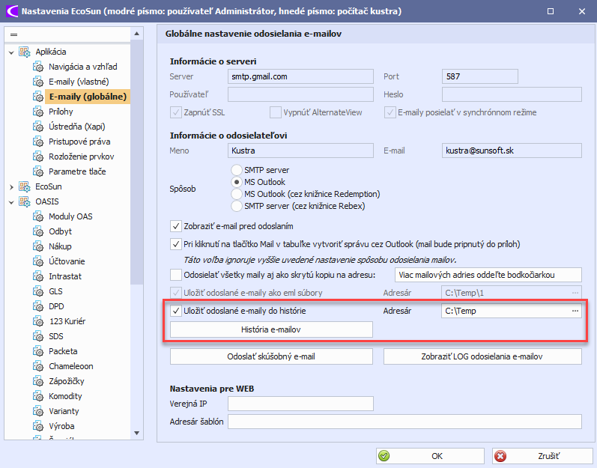Click the História e-mailov button
Image resolution: width=597 pixels, height=468 pixels.
coord(271,329)
